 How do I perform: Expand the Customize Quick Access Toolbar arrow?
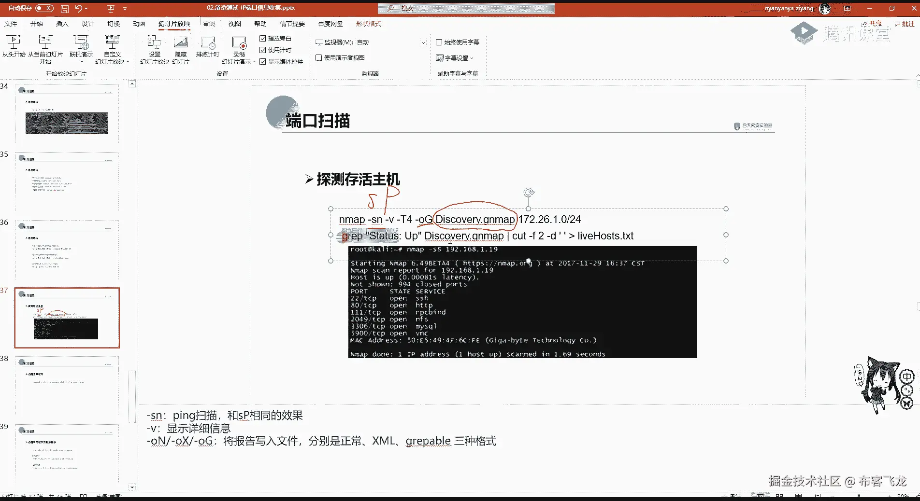pos(125,8)
